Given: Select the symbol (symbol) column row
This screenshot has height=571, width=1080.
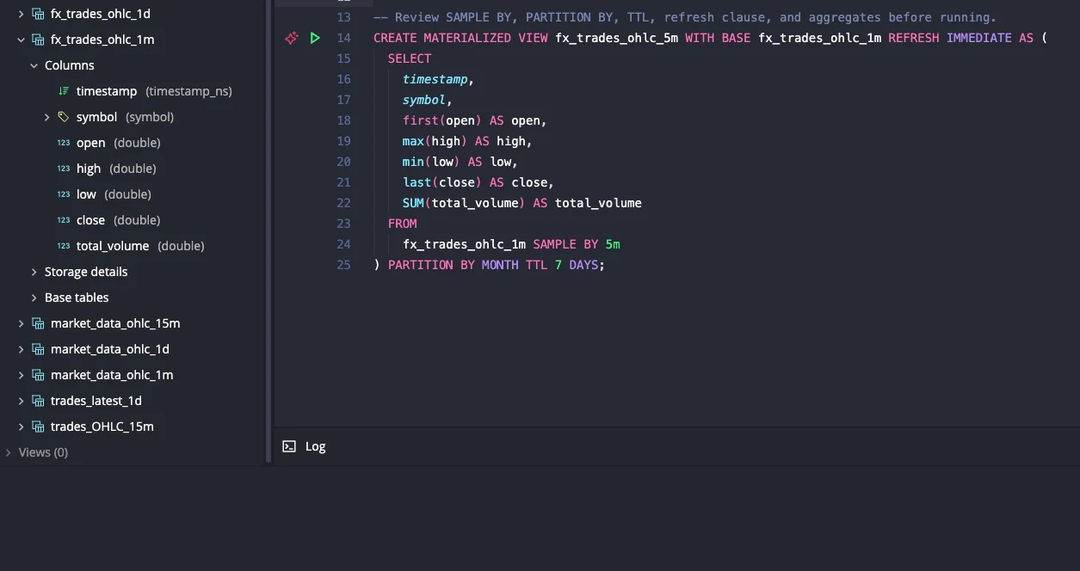Looking at the screenshot, I should tap(133, 117).
